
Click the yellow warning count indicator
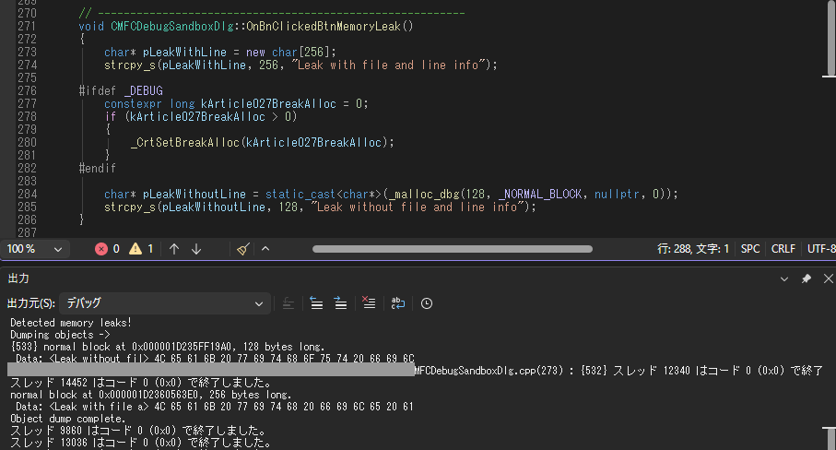[x=141, y=249]
